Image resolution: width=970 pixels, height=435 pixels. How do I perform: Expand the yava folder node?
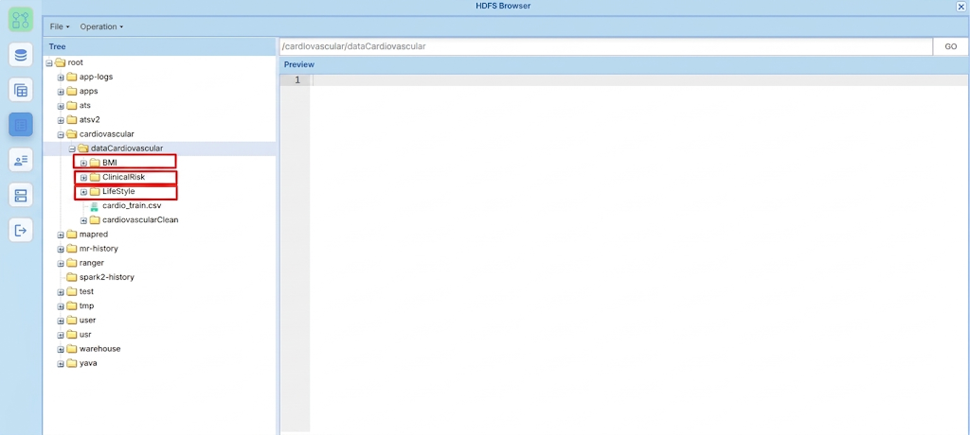[x=61, y=364]
